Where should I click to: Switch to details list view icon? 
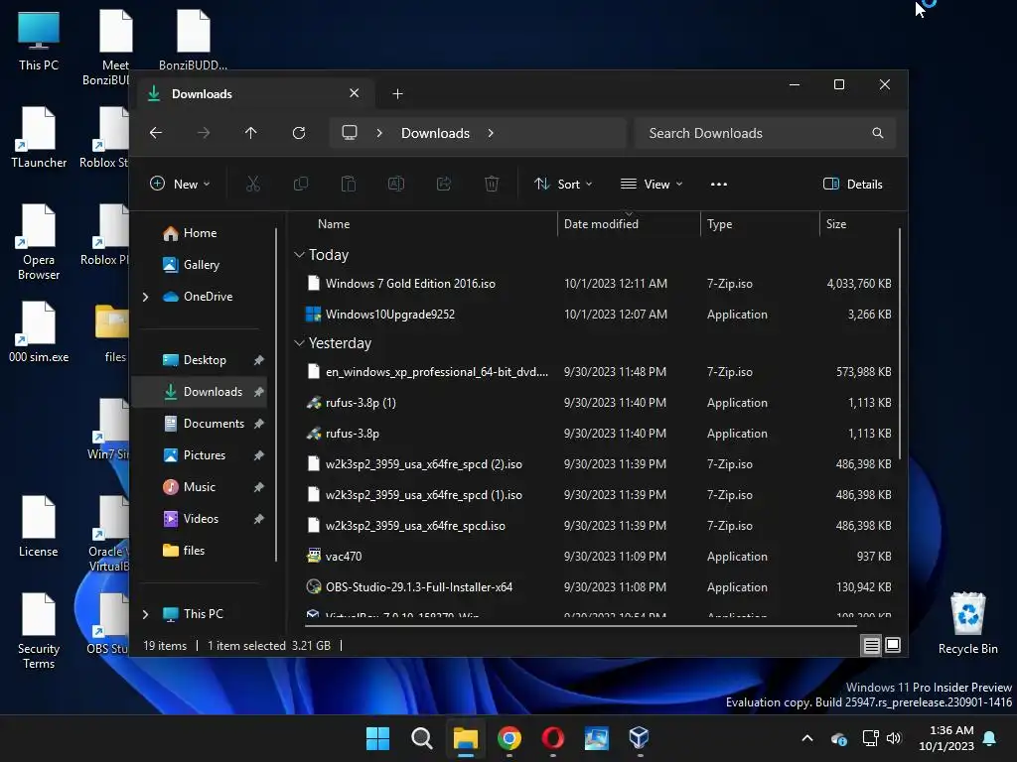[x=871, y=645]
